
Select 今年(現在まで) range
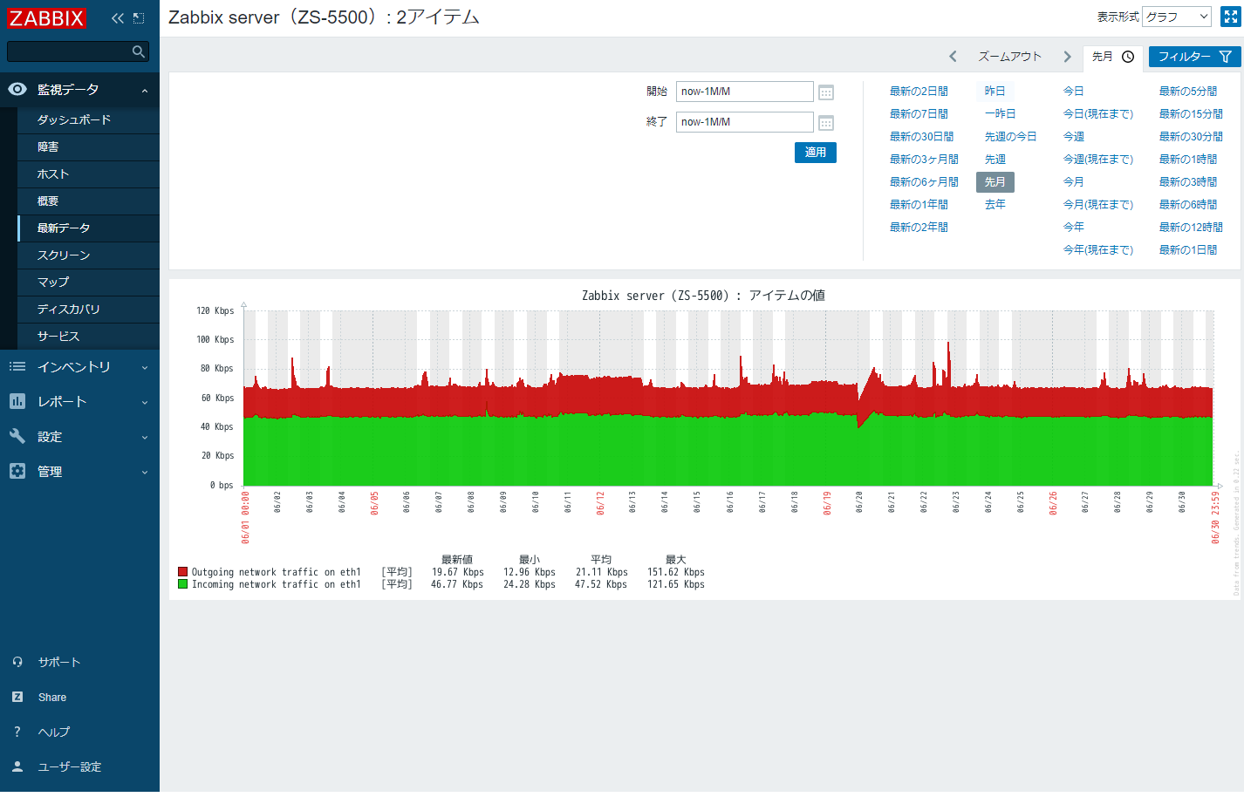coord(1098,250)
